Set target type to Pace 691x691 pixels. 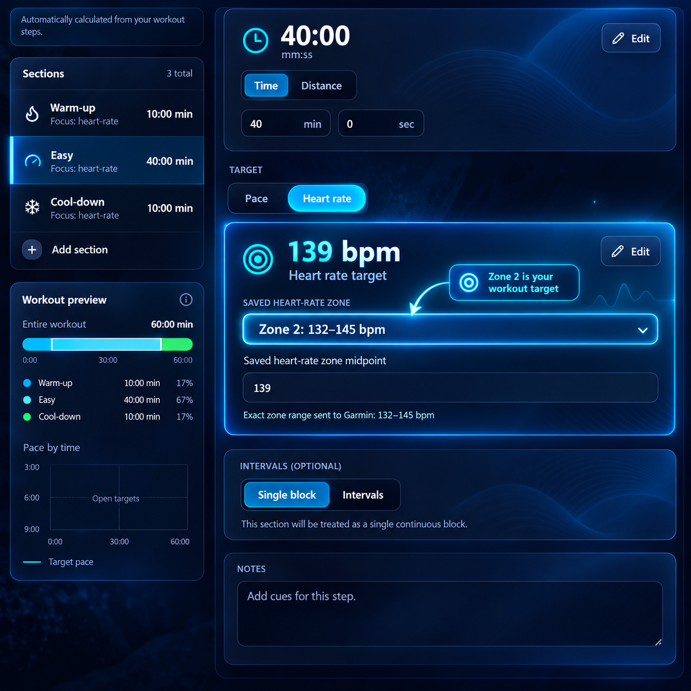click(257, 198)
